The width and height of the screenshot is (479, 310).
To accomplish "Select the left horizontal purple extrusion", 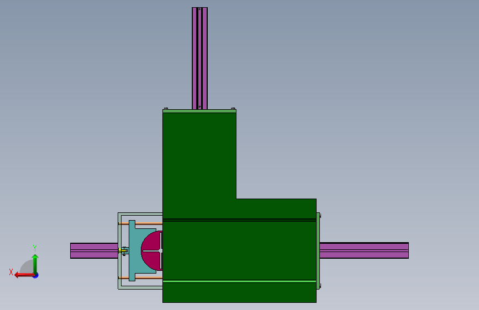I will [94, 250].
